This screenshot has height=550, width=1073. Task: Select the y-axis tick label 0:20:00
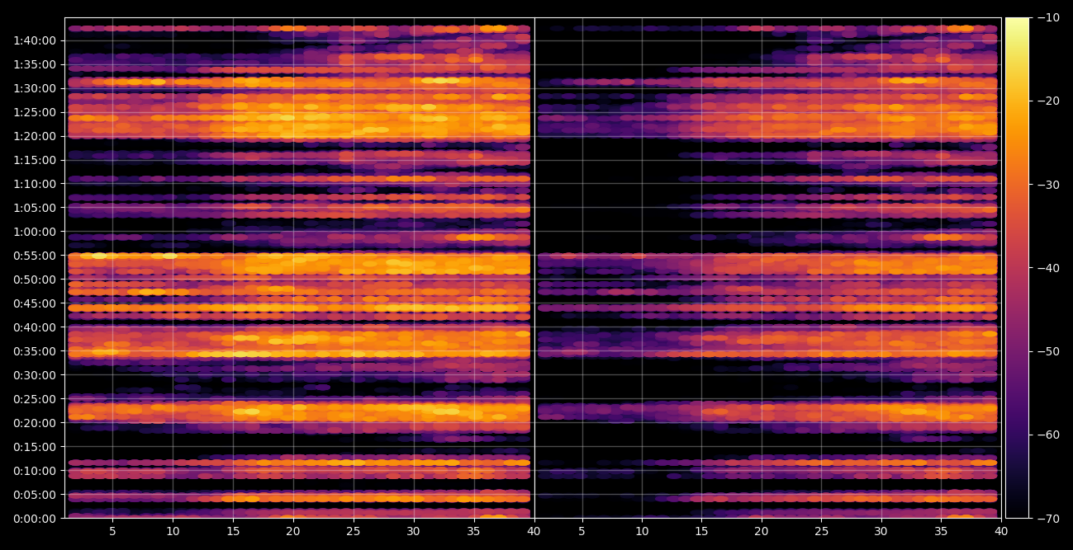35,423
